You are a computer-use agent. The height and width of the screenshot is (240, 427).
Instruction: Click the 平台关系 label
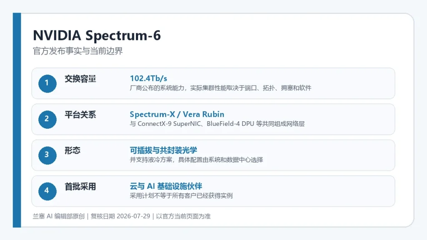(x=80, y=115)
